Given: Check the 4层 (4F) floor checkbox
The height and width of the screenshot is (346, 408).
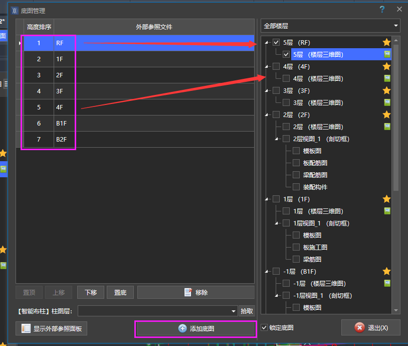Looking at the screenshot, I should click(x=276, y=66).
